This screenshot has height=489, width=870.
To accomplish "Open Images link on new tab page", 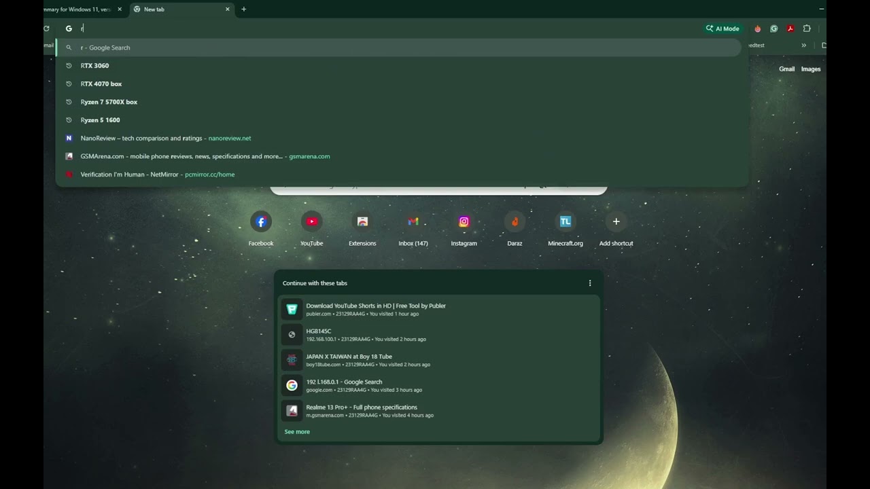I will coord(811,69).
